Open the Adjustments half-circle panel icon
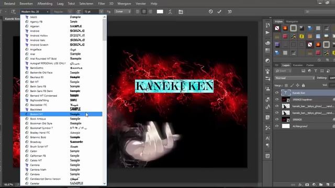The image size is (335, 188). tap(267, 61)
